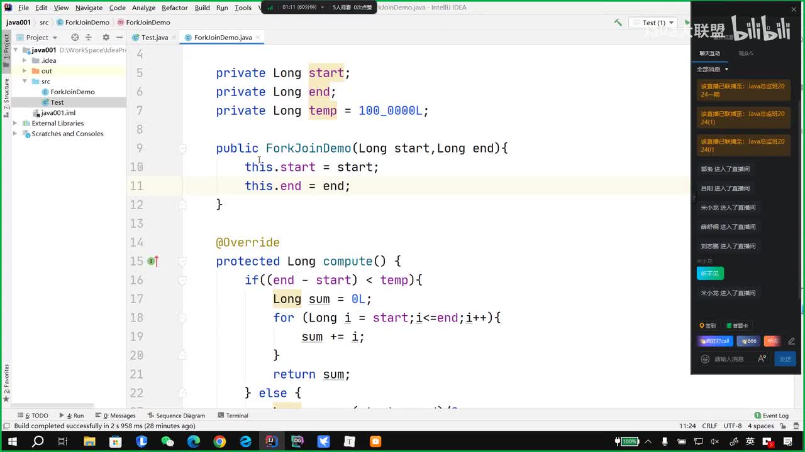This screenshot has width=805, height=452.
Task: Click the 666 quick reply button
Action: click(x=748, y=341)
